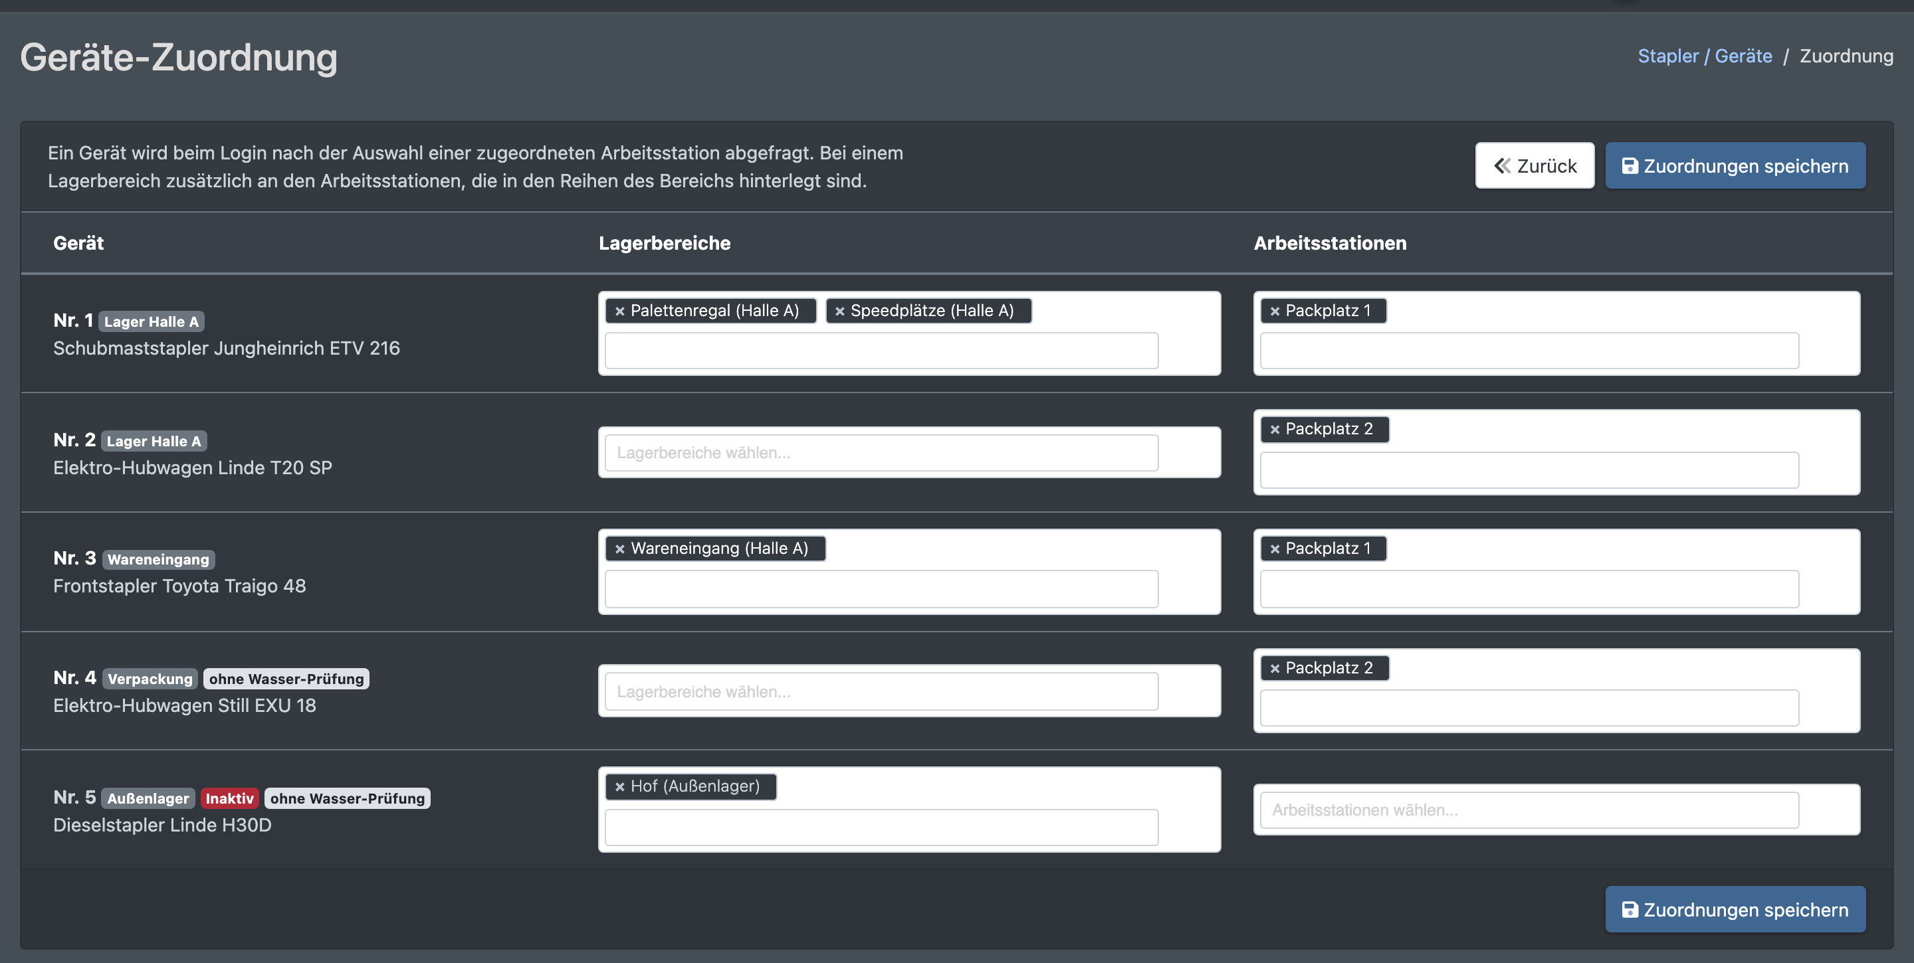Click the Inaktiv badge on Nr. 5
This screenshot has height=963, width=1914.
coord(229,798)
